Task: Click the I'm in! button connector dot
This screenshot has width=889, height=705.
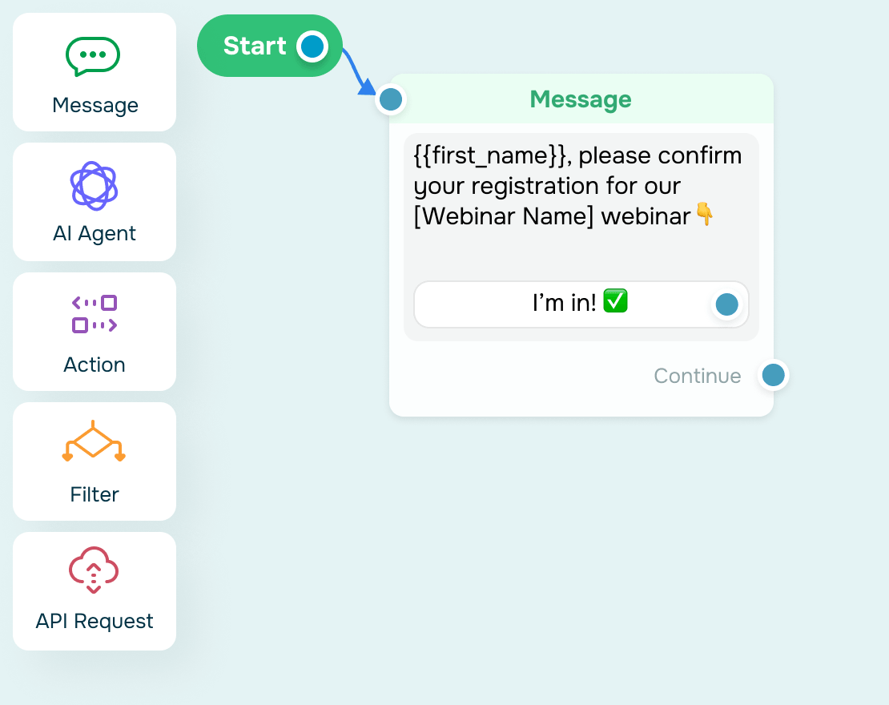Action: point(727,304)
